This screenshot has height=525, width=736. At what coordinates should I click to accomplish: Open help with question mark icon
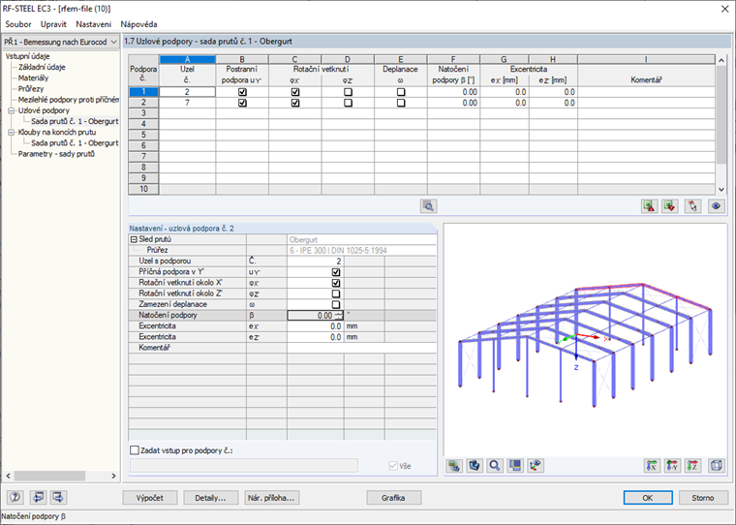(x=15, y=497)
